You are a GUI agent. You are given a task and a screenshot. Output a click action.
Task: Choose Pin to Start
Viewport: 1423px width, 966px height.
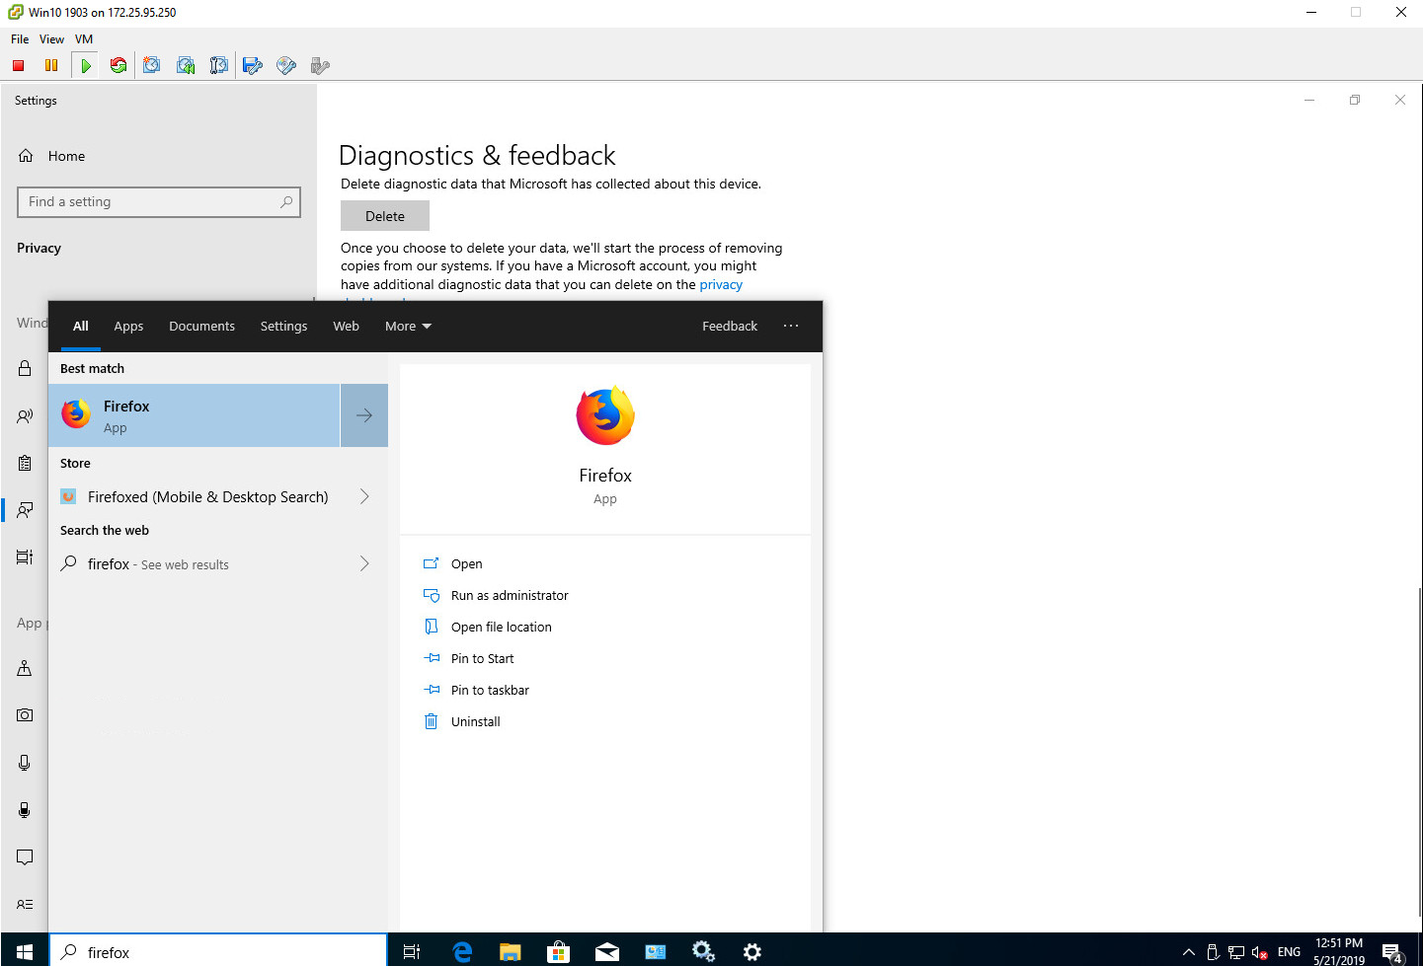pos(482,658)
